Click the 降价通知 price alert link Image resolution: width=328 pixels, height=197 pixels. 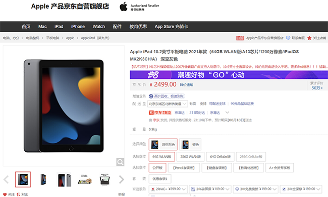point(186,85)
